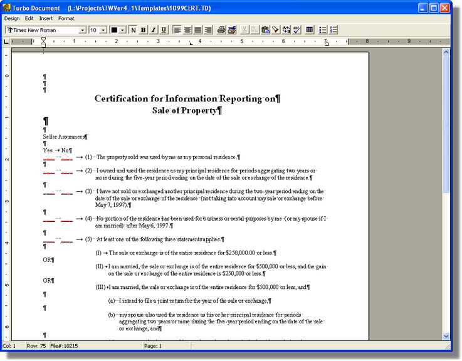Click the Insert Table icon
462x361 pixels.
tap(310, 30)
